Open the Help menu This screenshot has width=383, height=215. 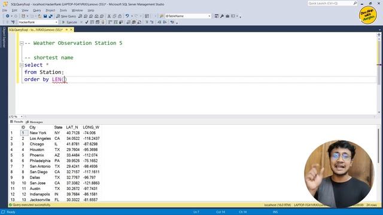click(91, 10)
